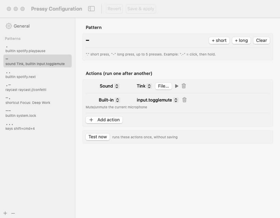
Task: Click the Pattern section heading
Action: [94, 28]
